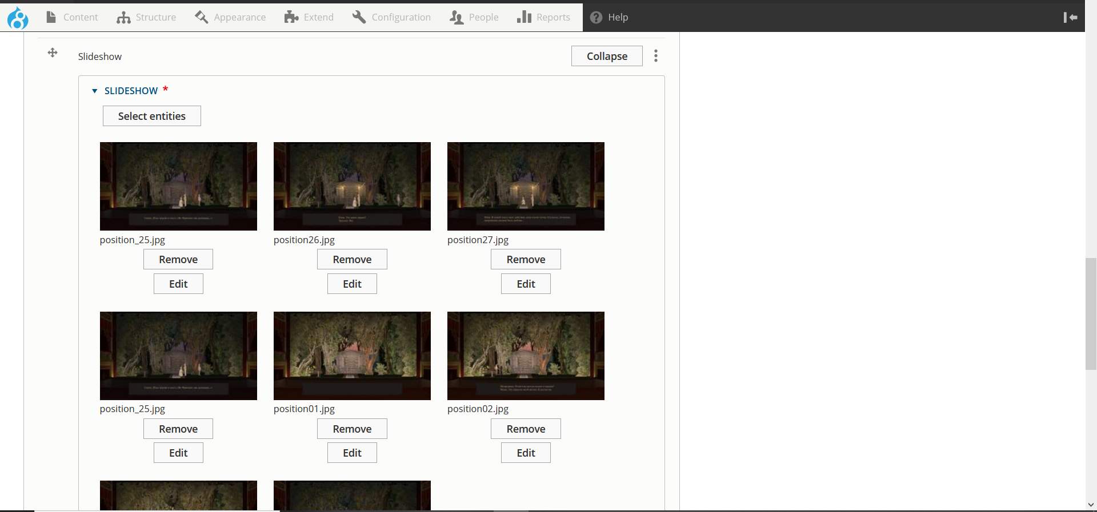1097x512 pixels.
Task: Open the Help menu item
Action: [x=609, y=18]
